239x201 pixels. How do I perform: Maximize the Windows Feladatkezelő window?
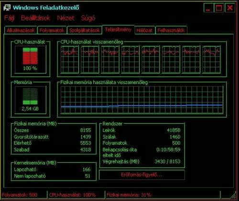click(219, 8)
